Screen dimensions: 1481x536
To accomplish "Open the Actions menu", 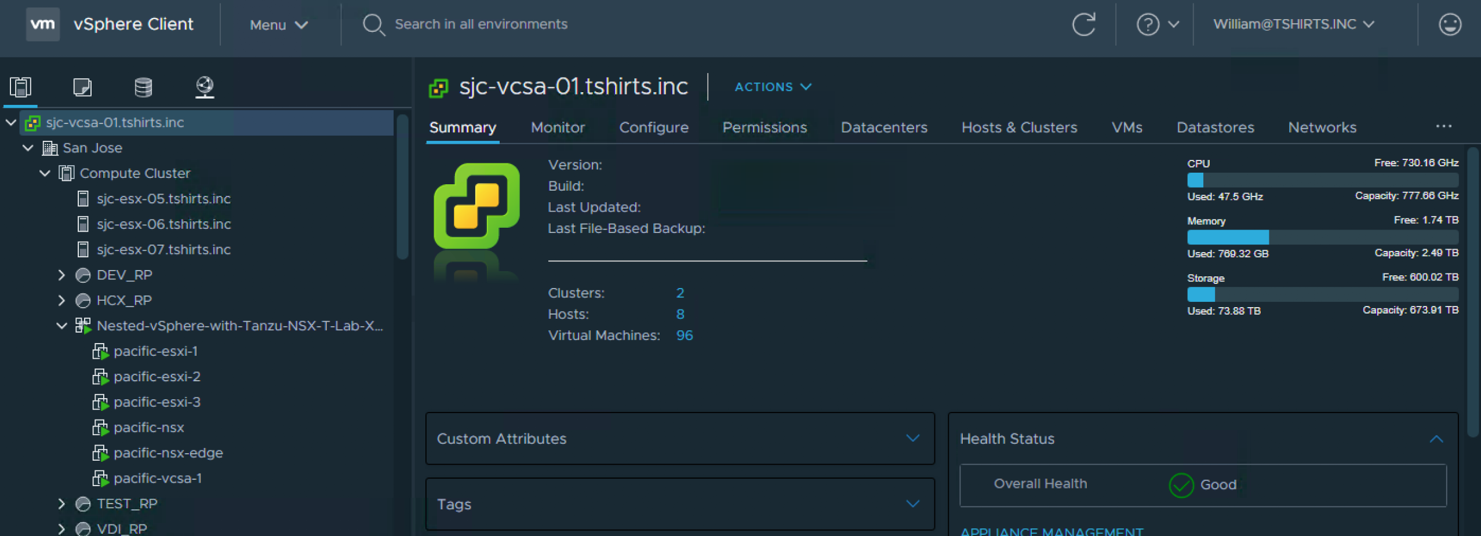I will (x=772, y=87).
